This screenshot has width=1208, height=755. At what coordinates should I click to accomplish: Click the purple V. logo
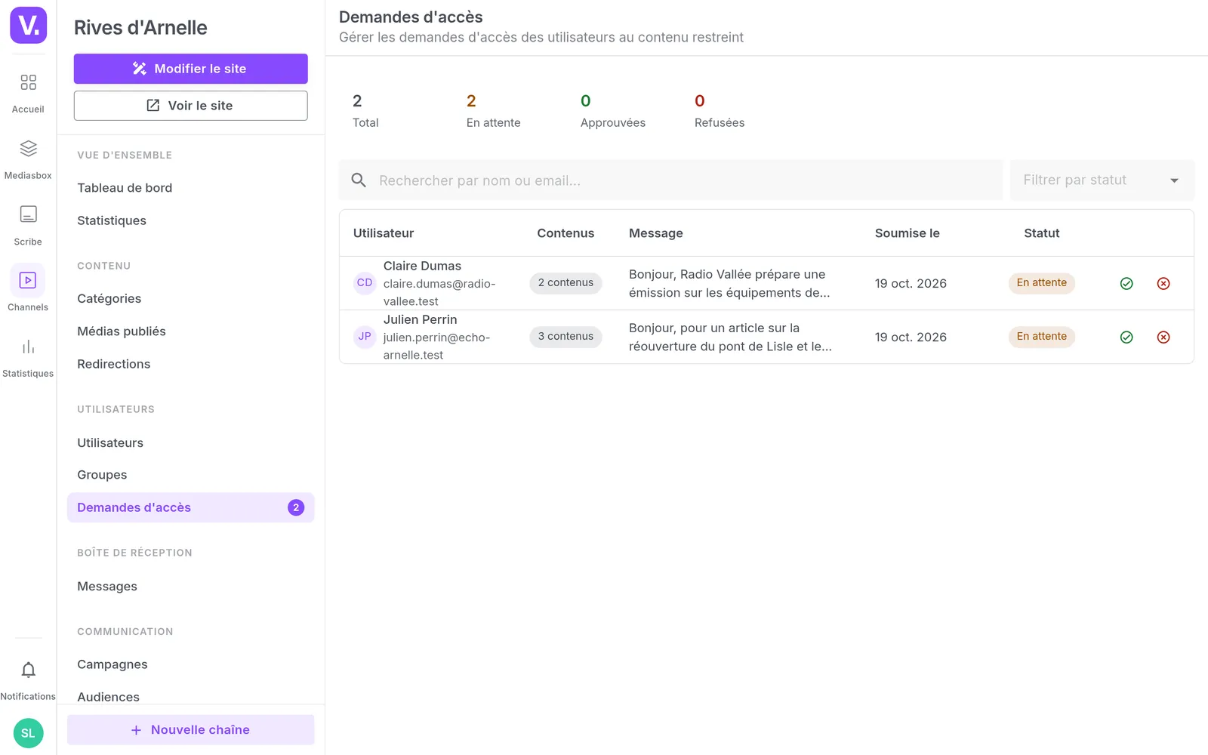tap(29, 25)
